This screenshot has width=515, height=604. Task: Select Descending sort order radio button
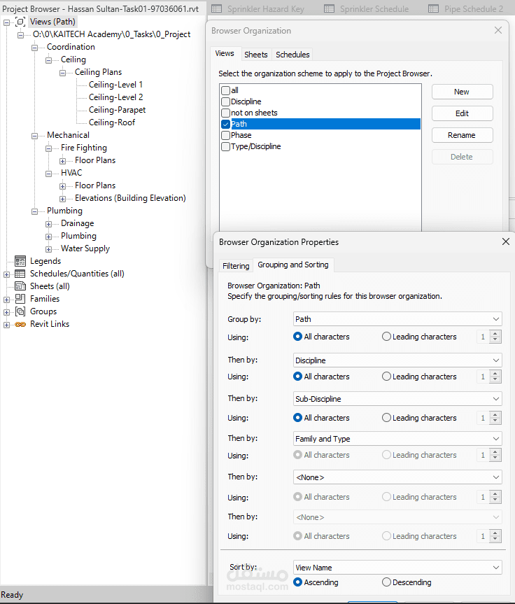click(x=387, y=582)
